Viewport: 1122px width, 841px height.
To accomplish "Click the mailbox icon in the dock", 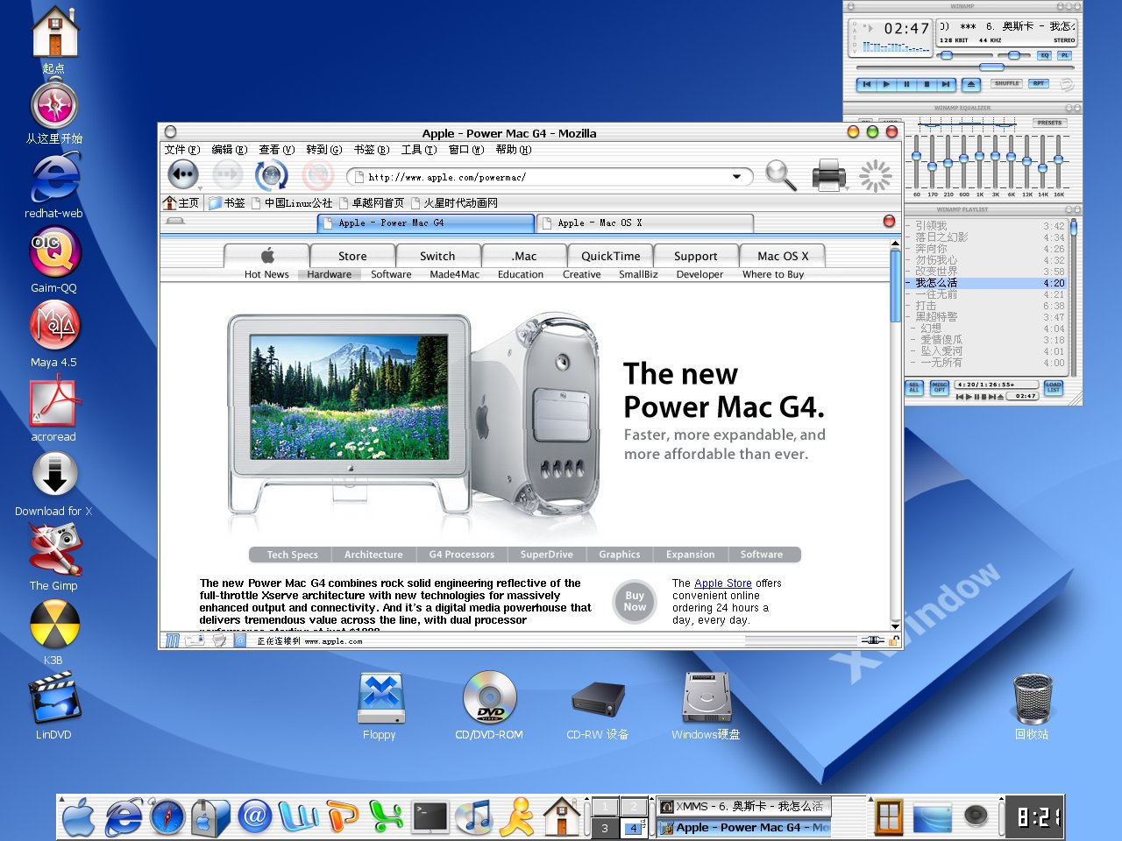I will click(x=210, y=817).
